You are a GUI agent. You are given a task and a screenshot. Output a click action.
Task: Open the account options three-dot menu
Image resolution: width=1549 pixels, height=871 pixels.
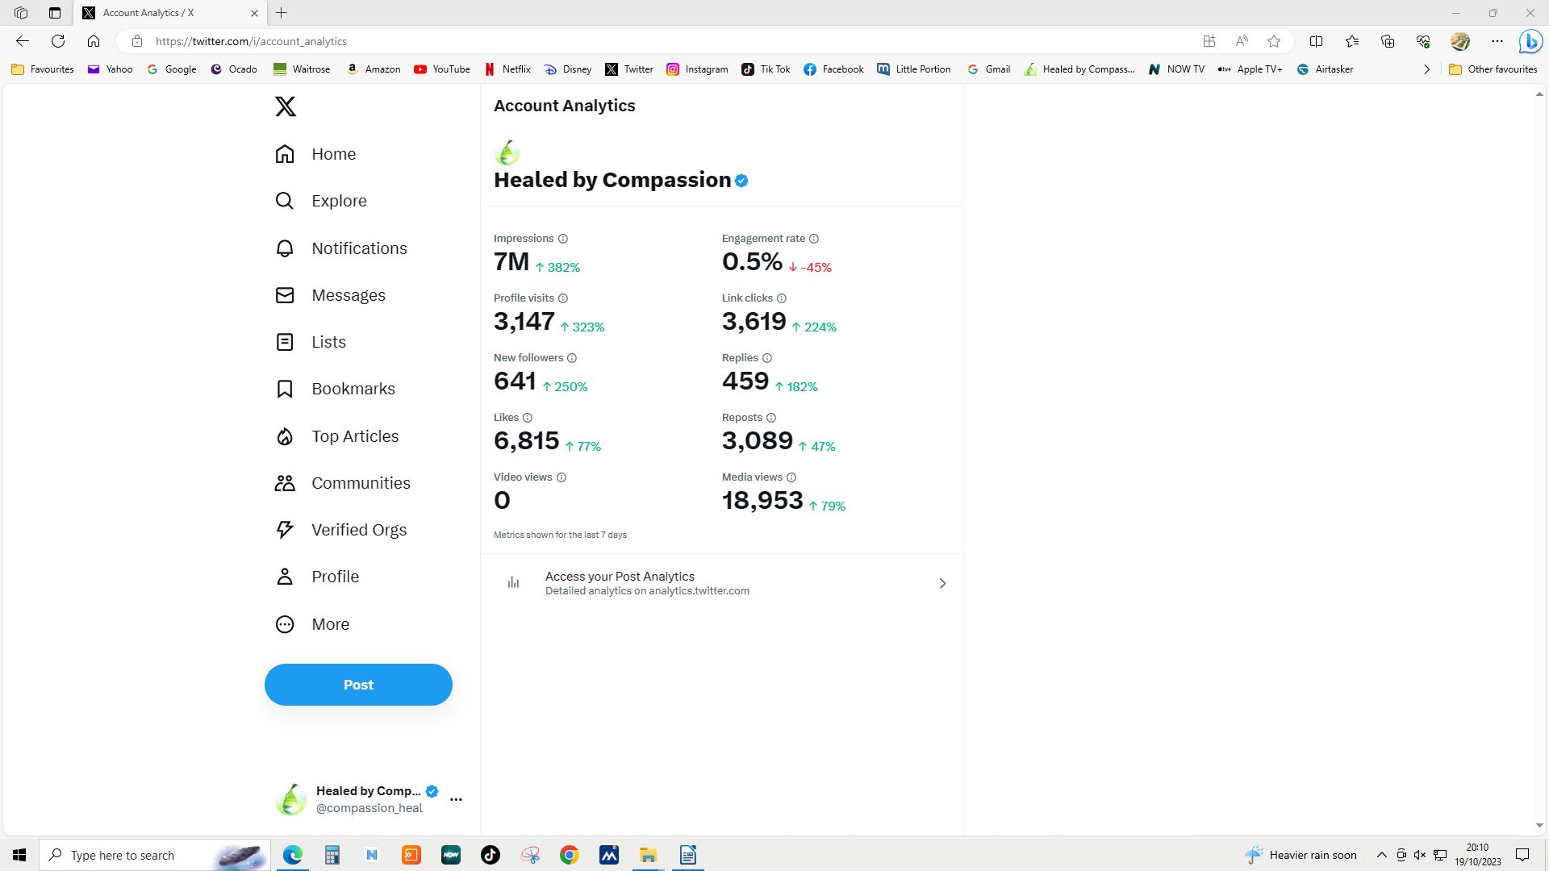pyautogui.click(x=456, y=799)
